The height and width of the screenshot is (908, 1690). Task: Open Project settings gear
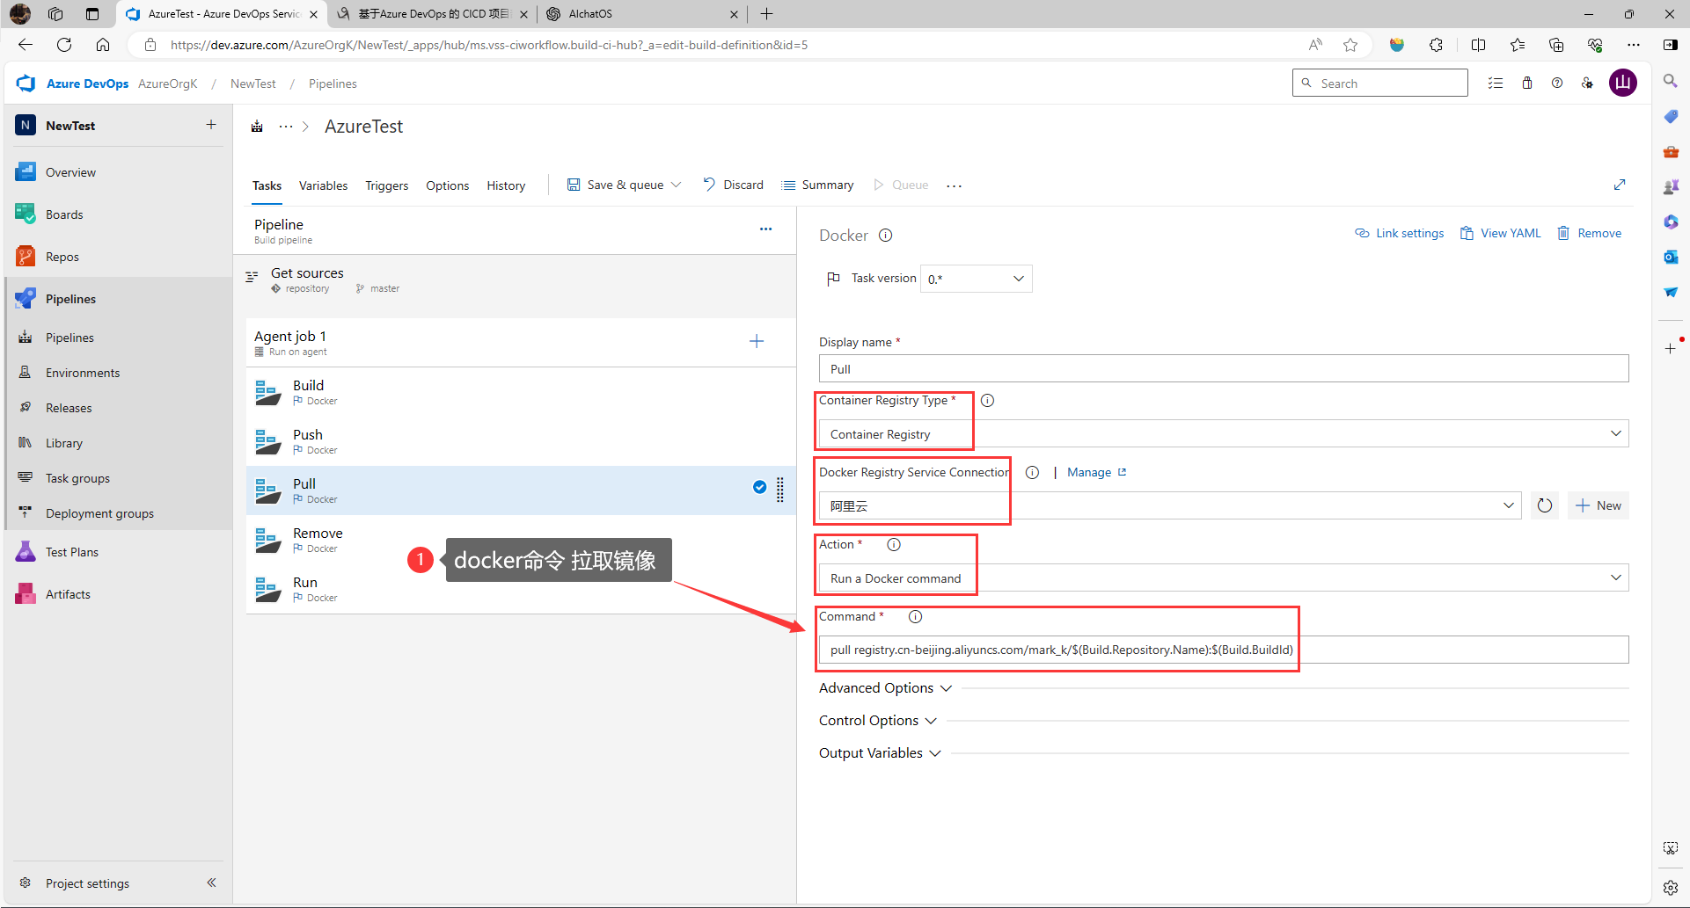pos(26,883)
